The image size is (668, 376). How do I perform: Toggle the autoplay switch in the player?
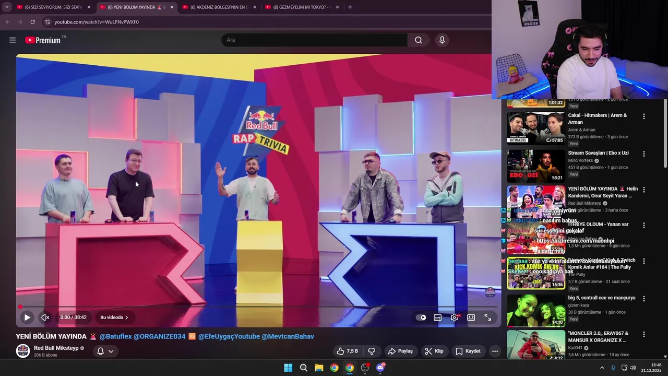421,317
